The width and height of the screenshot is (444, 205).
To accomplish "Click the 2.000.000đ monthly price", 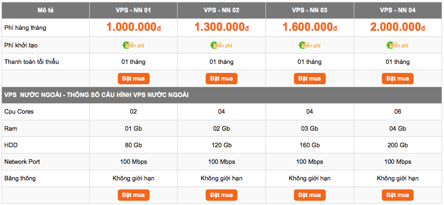I will [x=397, y=27].
